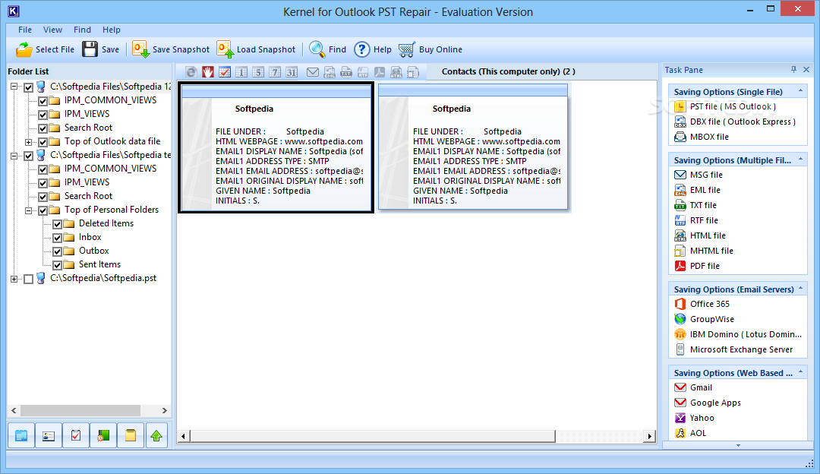
Task: Click the EML icon in preview toolbar
Action: [330, 72]
